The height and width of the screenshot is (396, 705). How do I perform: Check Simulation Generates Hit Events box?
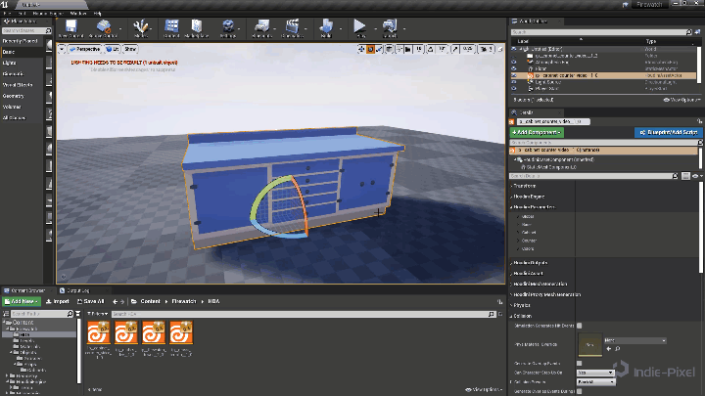(x=579, y=326)
